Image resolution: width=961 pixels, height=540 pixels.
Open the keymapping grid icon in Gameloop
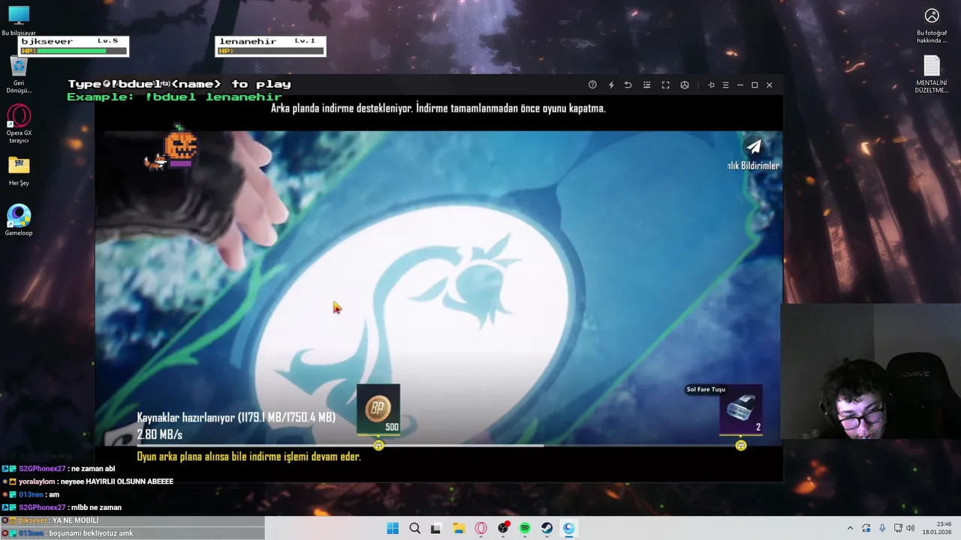(646, 85)
